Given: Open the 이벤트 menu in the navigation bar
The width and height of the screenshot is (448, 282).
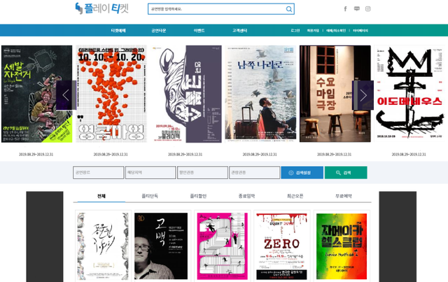Looking at the screenshot, I should click(x=199, y=31).
